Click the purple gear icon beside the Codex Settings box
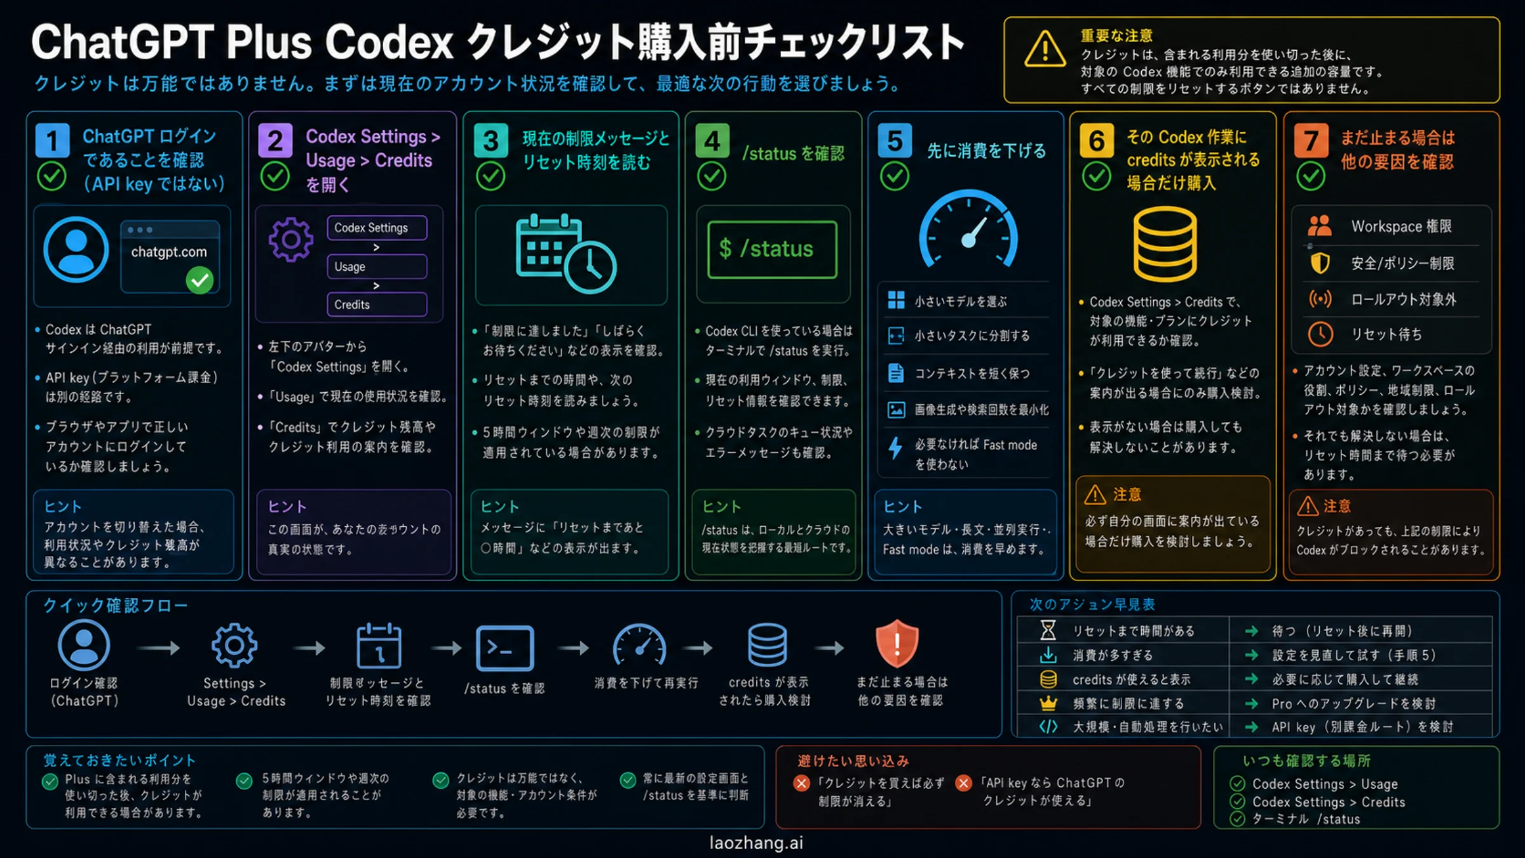Viewport: 1525px width, 858px height. pos(291,240)
